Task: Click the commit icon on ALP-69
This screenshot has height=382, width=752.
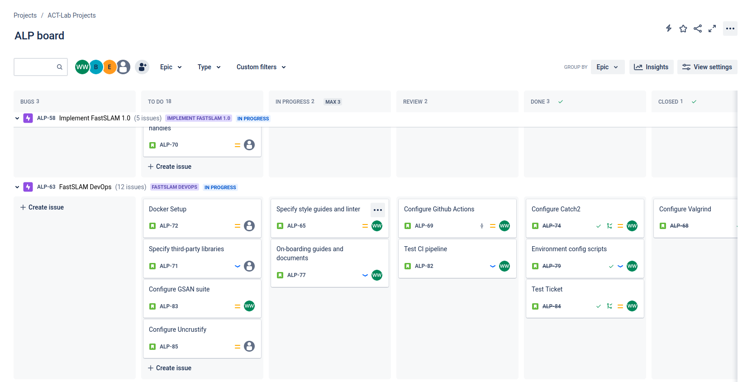Action: (x=482, y=226)
